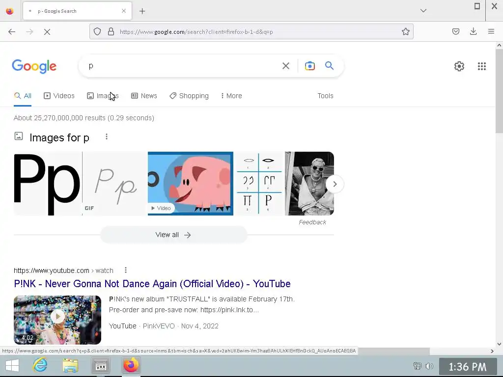
Task: Open result options beside youtube.com URL
Action: pos(126,270)
